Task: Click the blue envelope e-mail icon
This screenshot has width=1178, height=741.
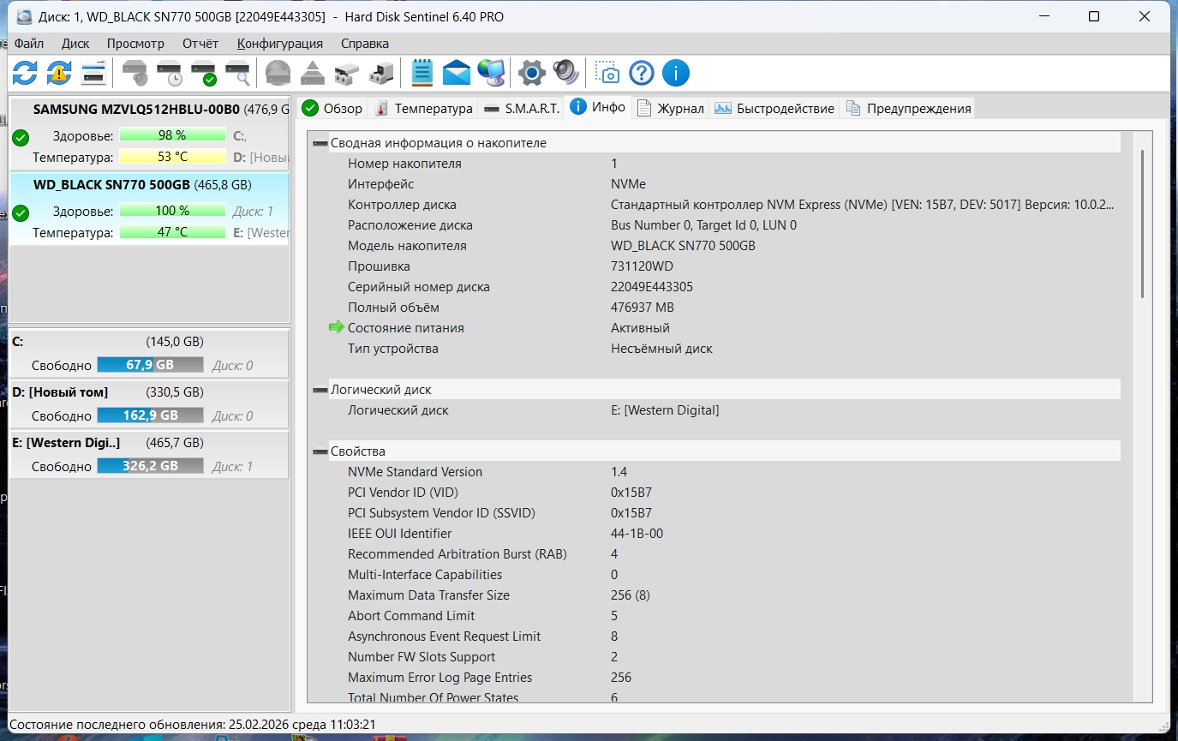Action: pos(457,73)
